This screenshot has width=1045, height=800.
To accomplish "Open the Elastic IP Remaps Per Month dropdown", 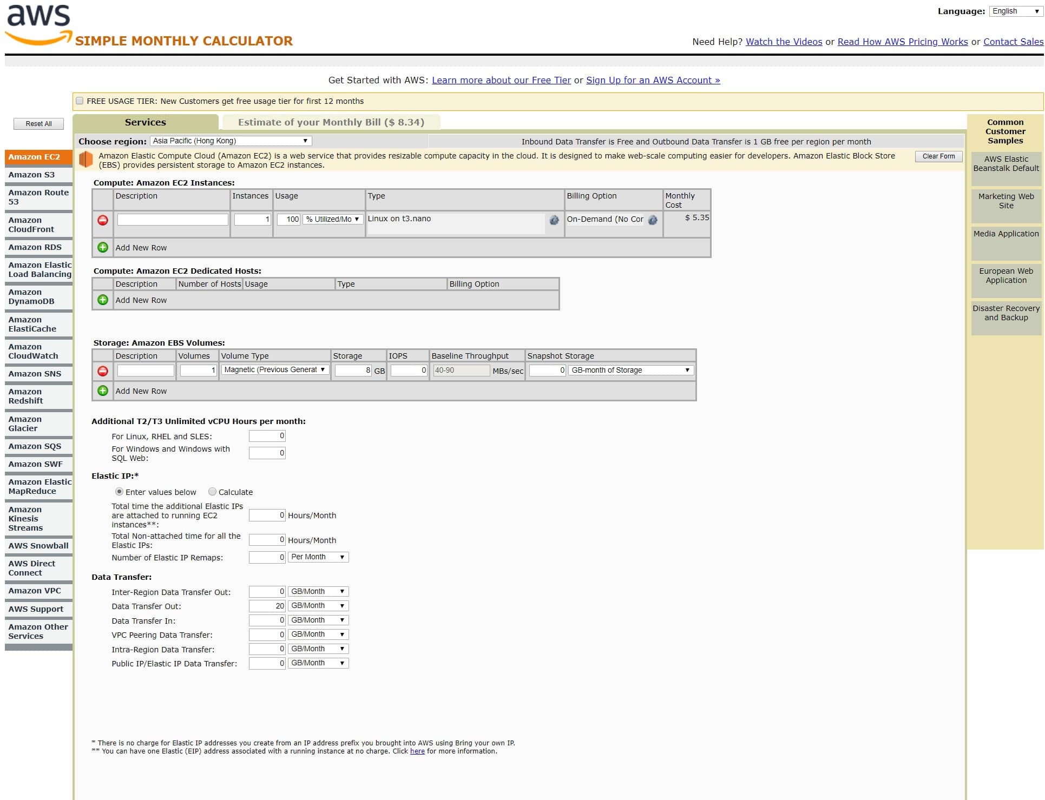I will click(x=318, y=557).
